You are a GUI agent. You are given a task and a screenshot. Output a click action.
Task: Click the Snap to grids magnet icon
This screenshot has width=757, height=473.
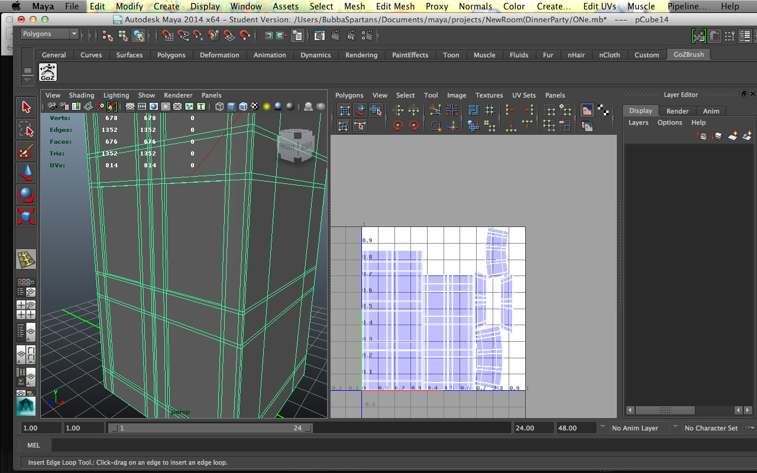point(168,35)
